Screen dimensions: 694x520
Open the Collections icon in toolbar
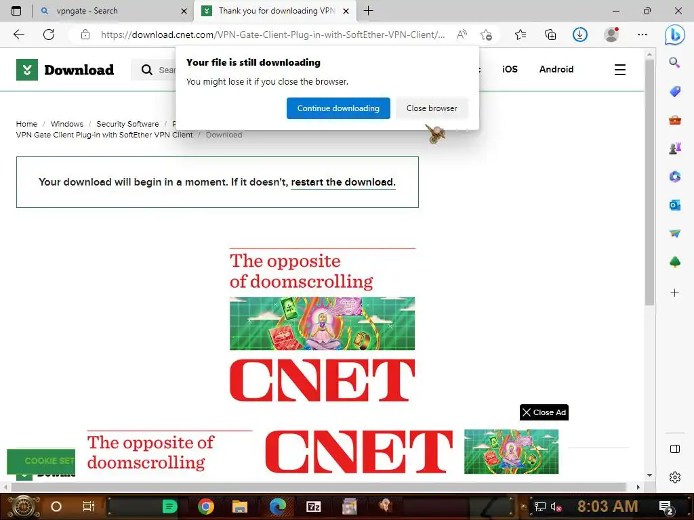[550, 35]
